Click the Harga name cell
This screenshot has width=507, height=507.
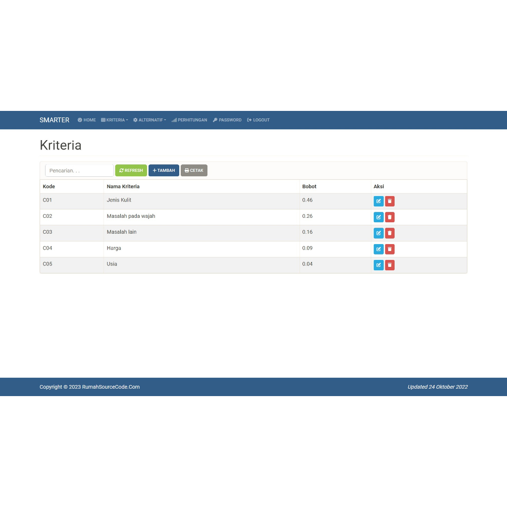point(202,249)
